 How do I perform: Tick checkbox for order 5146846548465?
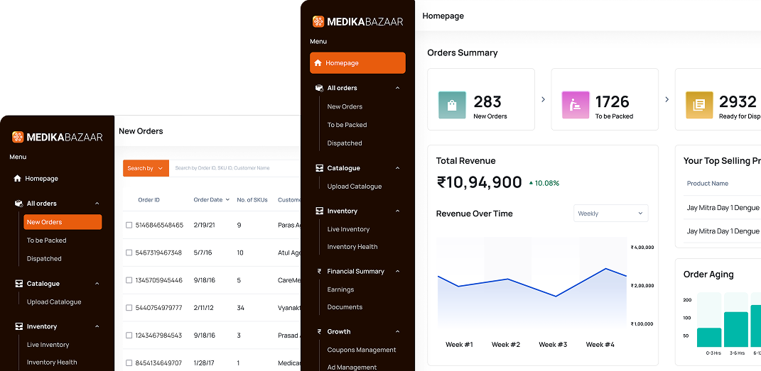click(129, 225)
